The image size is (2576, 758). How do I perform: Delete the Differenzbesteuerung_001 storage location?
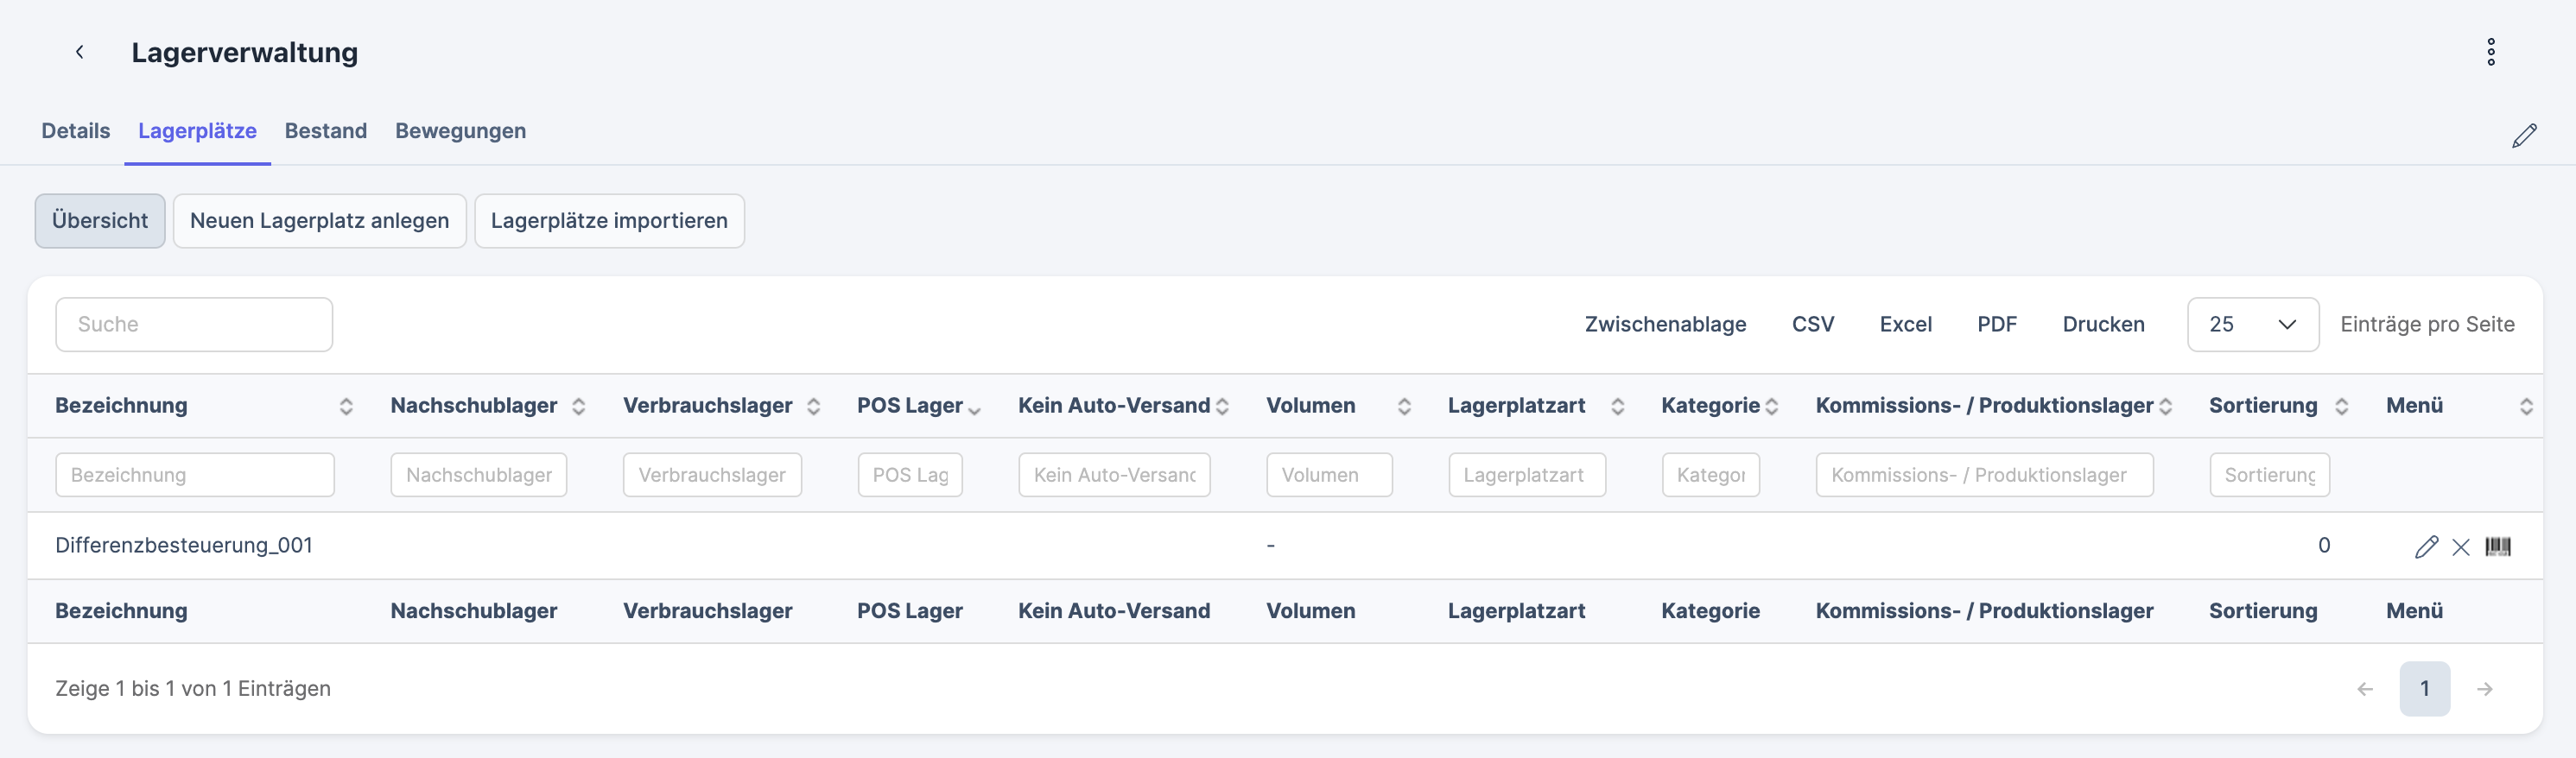pyautogui.click(x=2461, y=546)
